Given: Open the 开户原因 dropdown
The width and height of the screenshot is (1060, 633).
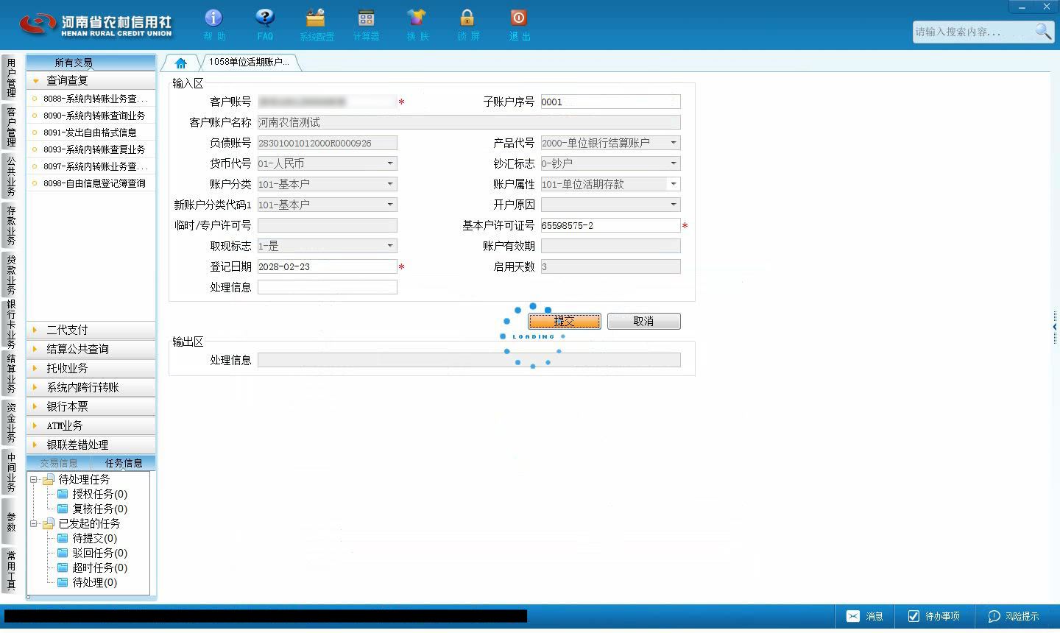Looking at the screenshot, I should pyautogui.click(x=673, y=205).
